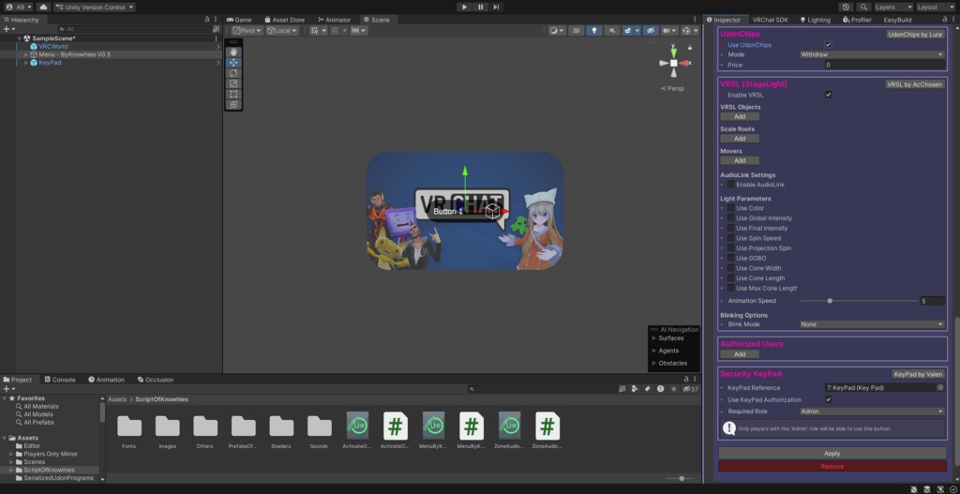The width and height of the screenshot is (960, 494).
Task: Click the Price input field
Action: [884, 65]
